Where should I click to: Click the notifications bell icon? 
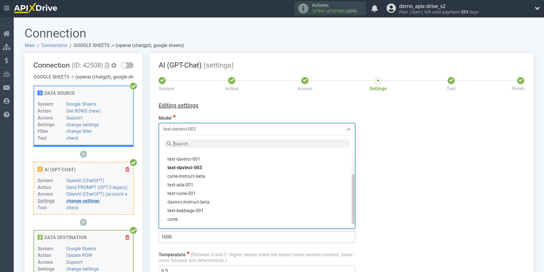(x=375, y=8)
